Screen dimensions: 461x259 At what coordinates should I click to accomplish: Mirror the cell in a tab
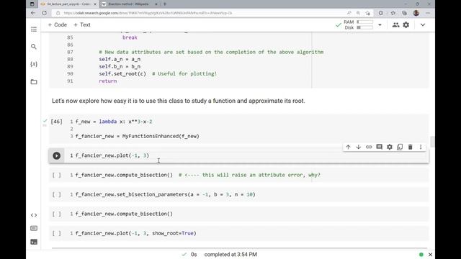click(x=400, y=147)
